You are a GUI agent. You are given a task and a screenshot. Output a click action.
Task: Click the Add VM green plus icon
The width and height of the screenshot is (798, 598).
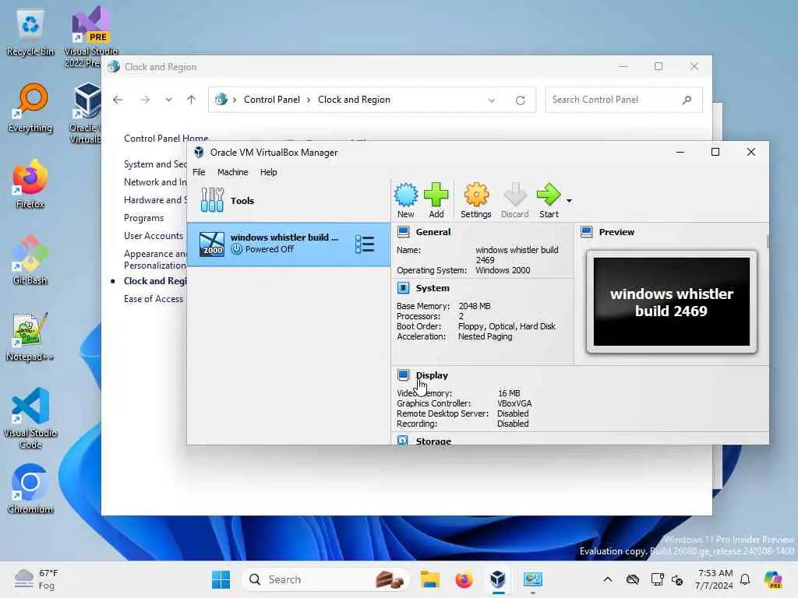436,200
